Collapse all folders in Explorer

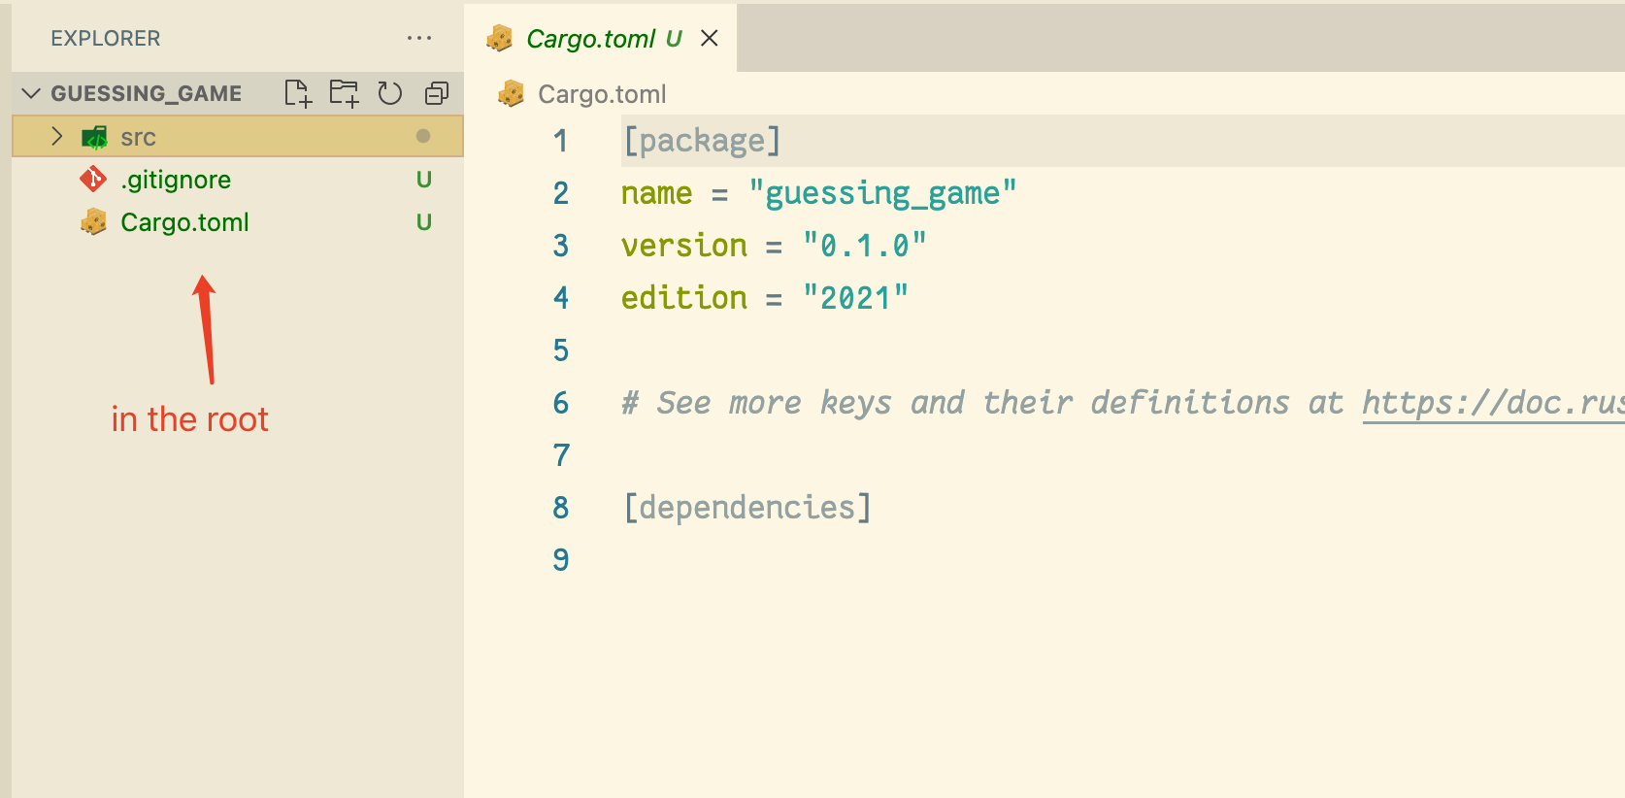click(437, 93)
